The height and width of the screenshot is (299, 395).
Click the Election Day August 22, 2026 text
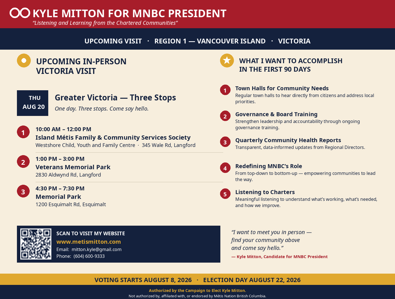[x=252, y=280]
